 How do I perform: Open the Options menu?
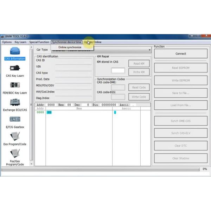point(7,42)
